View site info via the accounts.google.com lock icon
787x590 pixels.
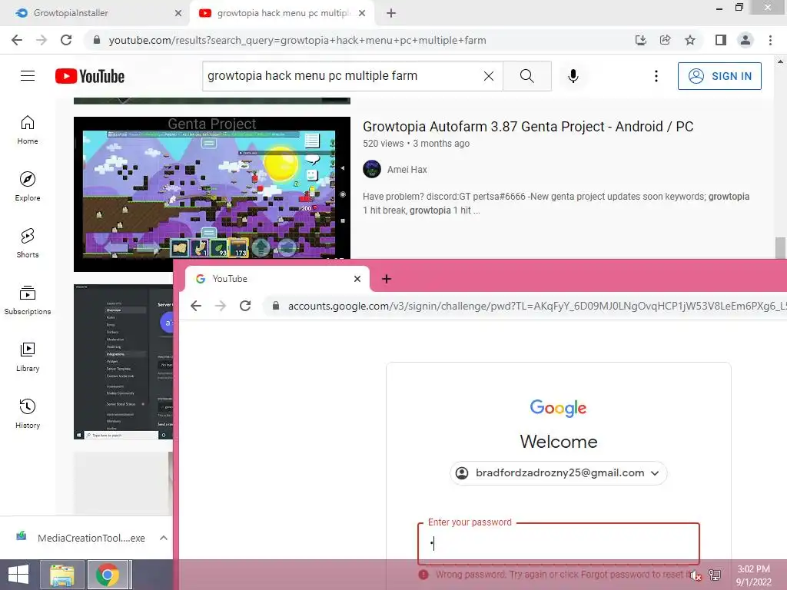click(276, 306)
